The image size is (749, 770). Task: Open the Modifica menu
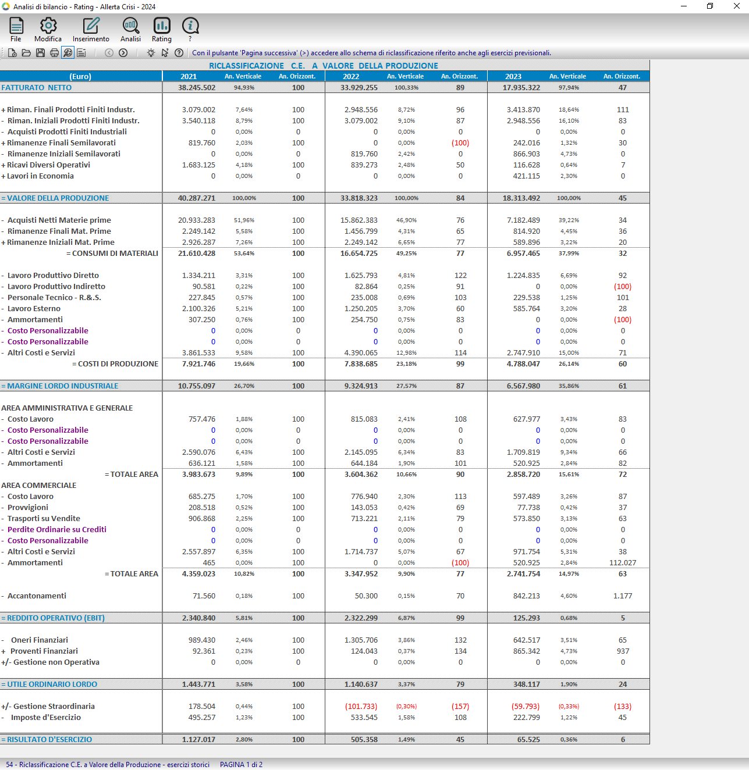48,30
